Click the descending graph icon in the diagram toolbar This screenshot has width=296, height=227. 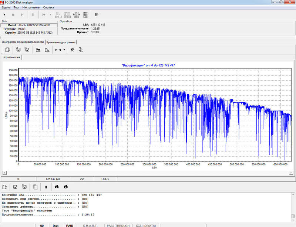click(47, 50)
